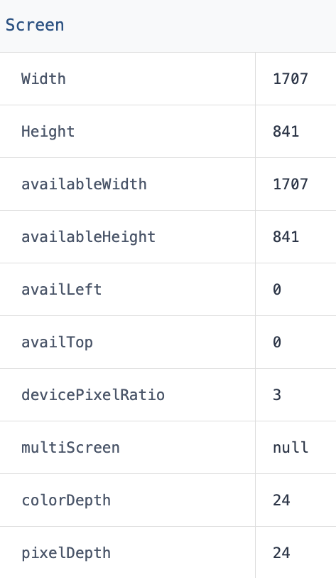Click the colorDepth value 24

(x=281, y=500)
